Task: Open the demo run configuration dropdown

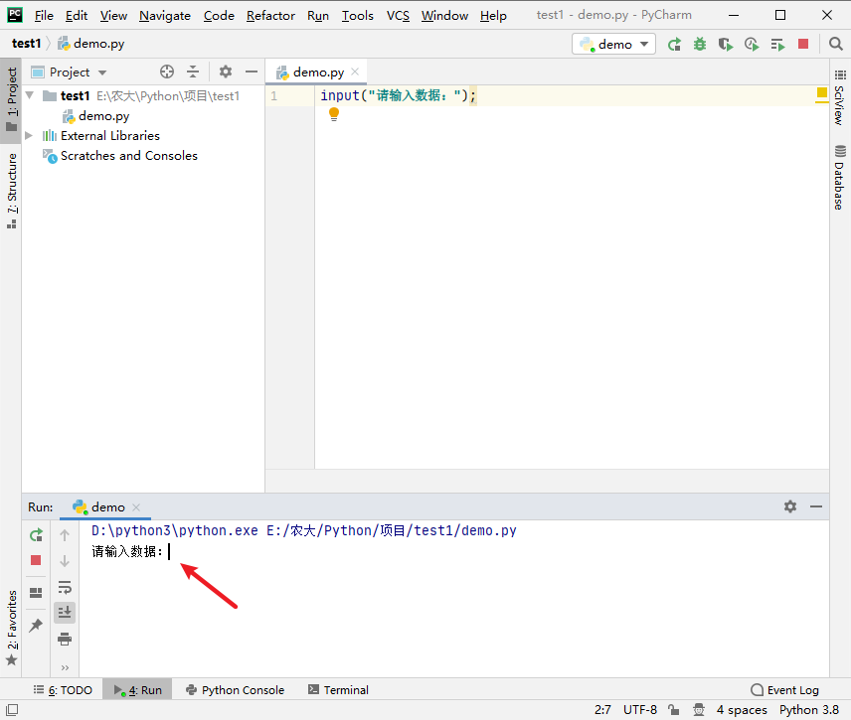Action: point(614,44)
